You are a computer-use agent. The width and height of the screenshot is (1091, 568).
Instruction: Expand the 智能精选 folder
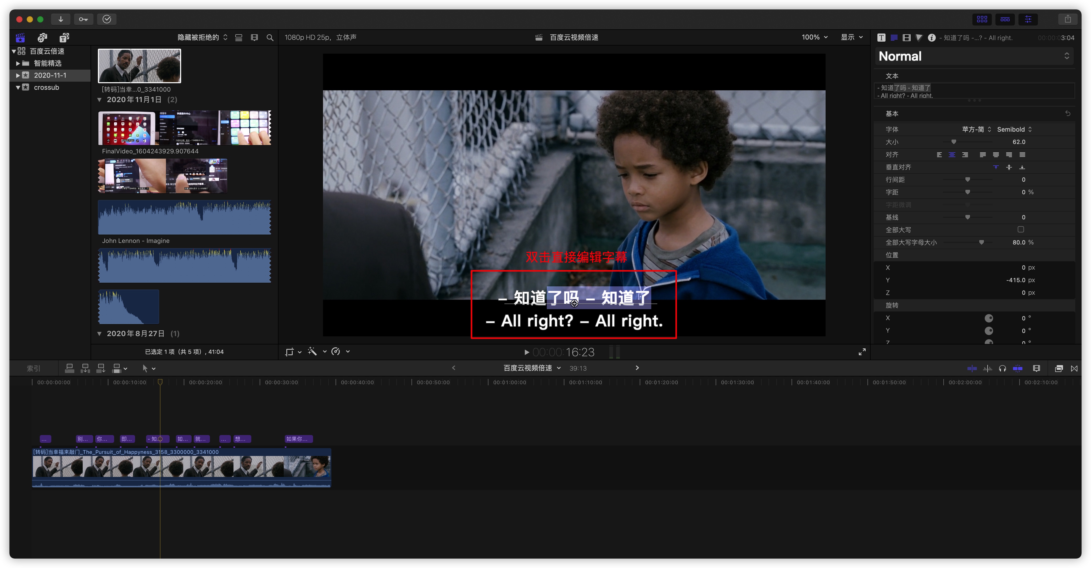18,64
